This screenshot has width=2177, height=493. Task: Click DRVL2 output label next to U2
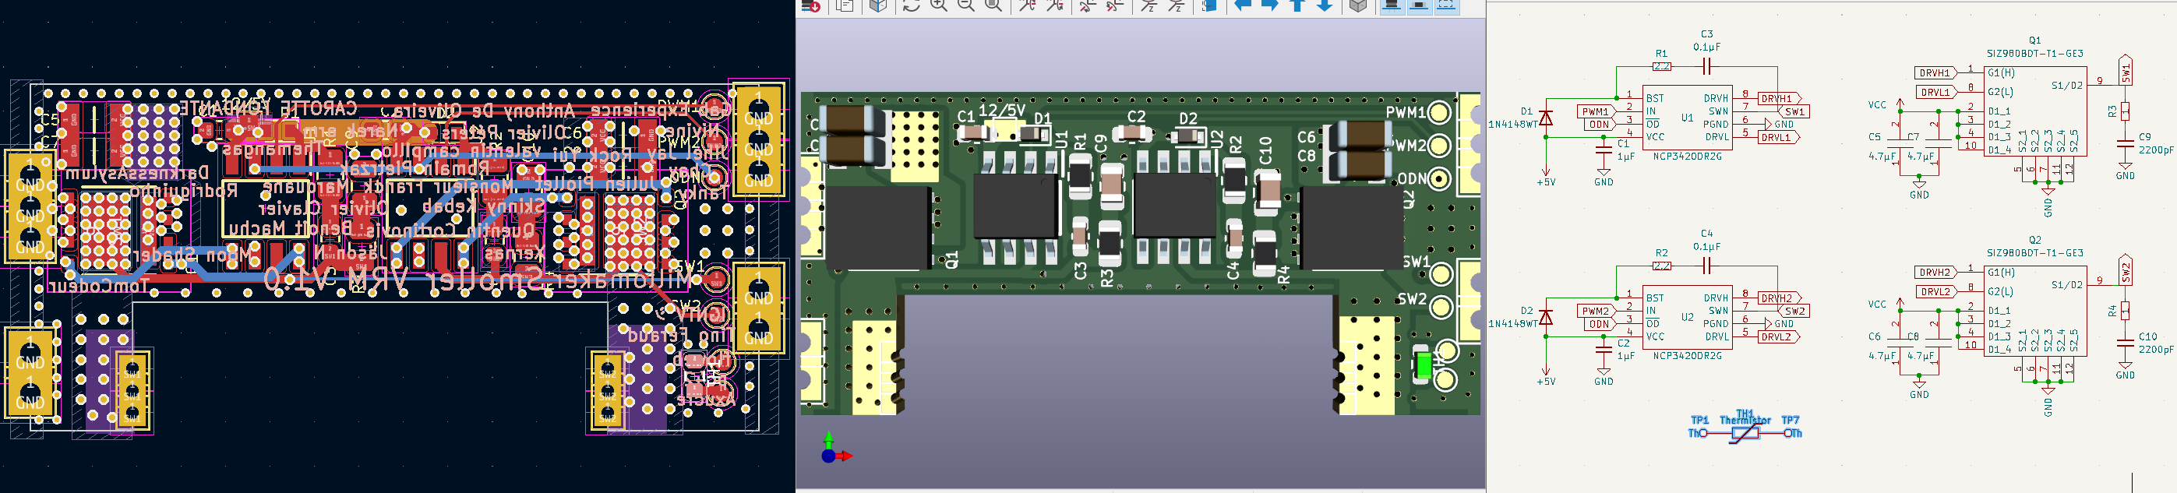(x=1778, y=336)
